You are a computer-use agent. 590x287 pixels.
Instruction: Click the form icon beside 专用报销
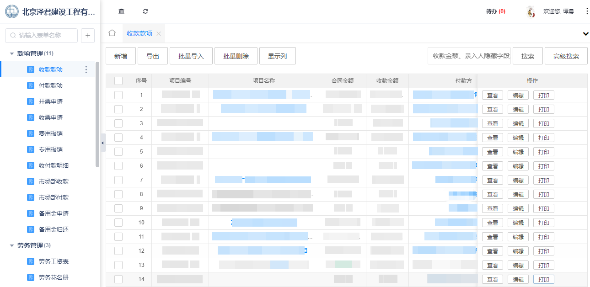[x=31, y=149]
